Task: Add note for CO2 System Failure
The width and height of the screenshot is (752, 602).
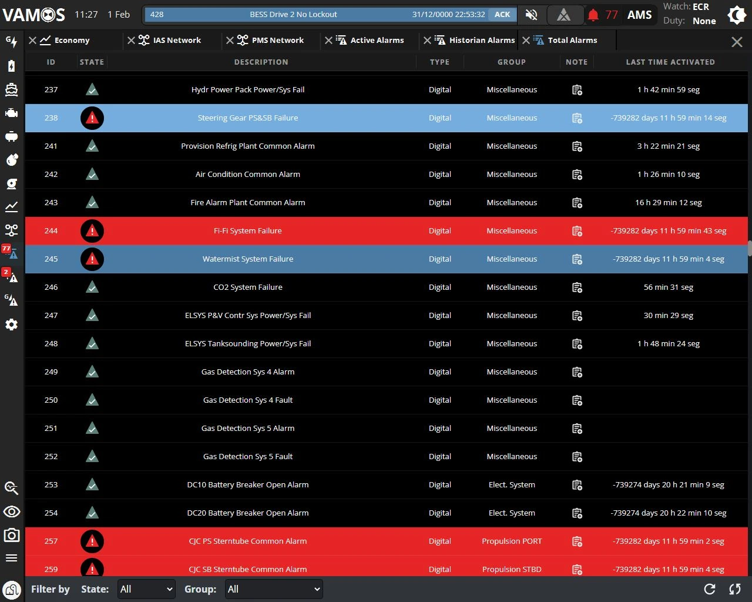Action: (577, 287)
